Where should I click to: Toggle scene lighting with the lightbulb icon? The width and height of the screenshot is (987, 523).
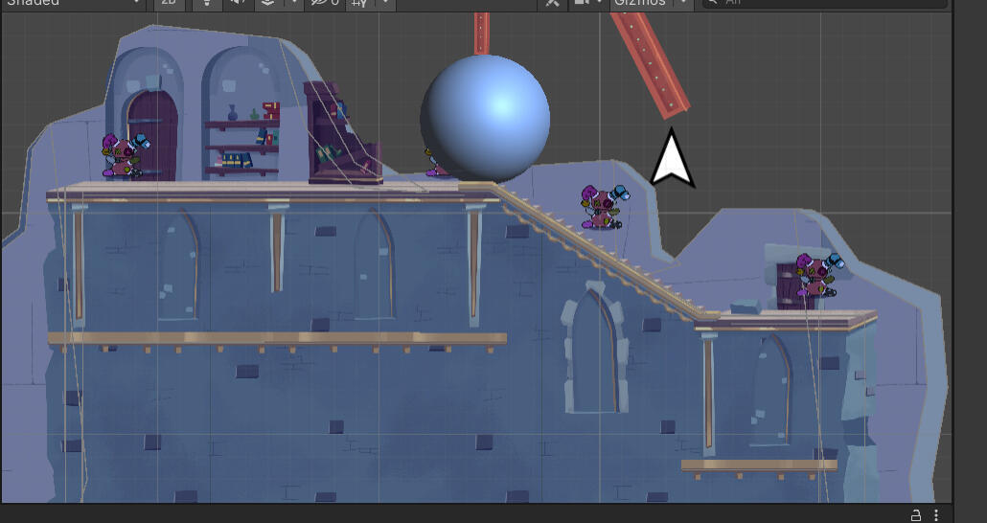207,3
